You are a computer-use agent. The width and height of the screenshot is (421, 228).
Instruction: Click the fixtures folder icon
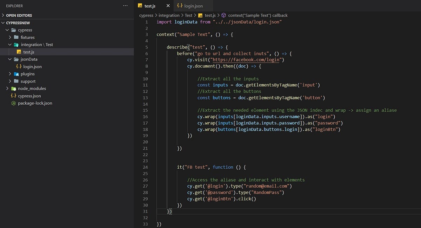16,37
